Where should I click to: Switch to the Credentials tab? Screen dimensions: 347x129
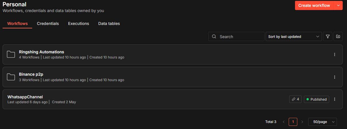(x=48, y=24)
